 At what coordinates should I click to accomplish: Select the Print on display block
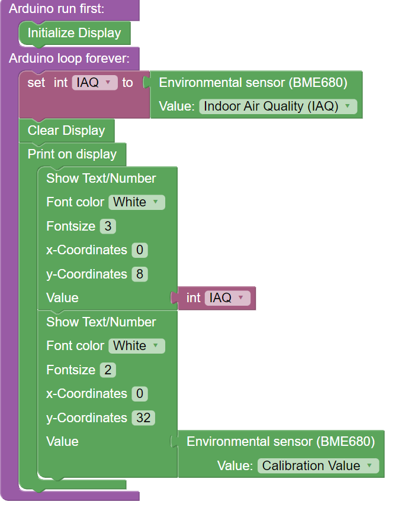pyautogui.click(x=72, y=154)
